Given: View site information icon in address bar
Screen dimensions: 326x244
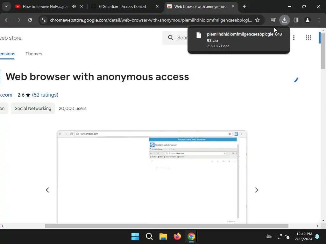Looking at the screenshot, I should click(44, 20).
